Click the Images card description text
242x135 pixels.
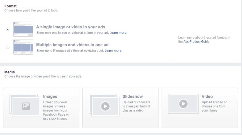point(56,110)
